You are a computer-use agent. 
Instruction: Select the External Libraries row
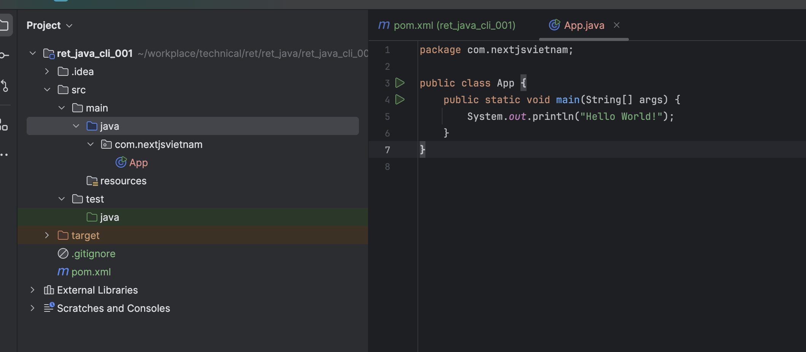coord(193,290)
